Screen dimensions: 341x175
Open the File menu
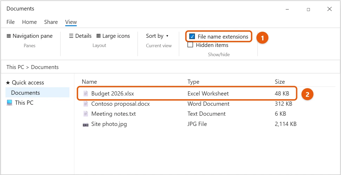tap(11, 22)
